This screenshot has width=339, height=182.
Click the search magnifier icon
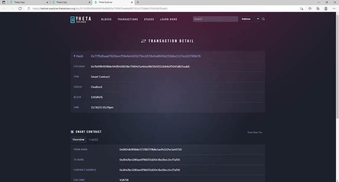coord(263,19)
